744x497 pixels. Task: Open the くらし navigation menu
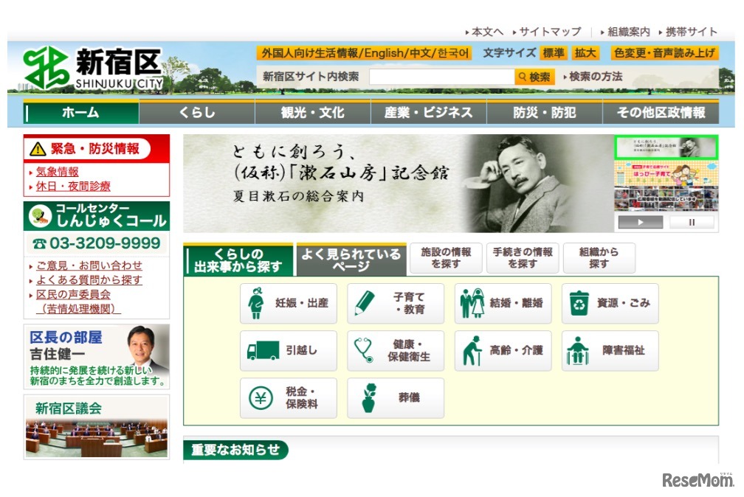pyautogui.click(x=196, y=113)
